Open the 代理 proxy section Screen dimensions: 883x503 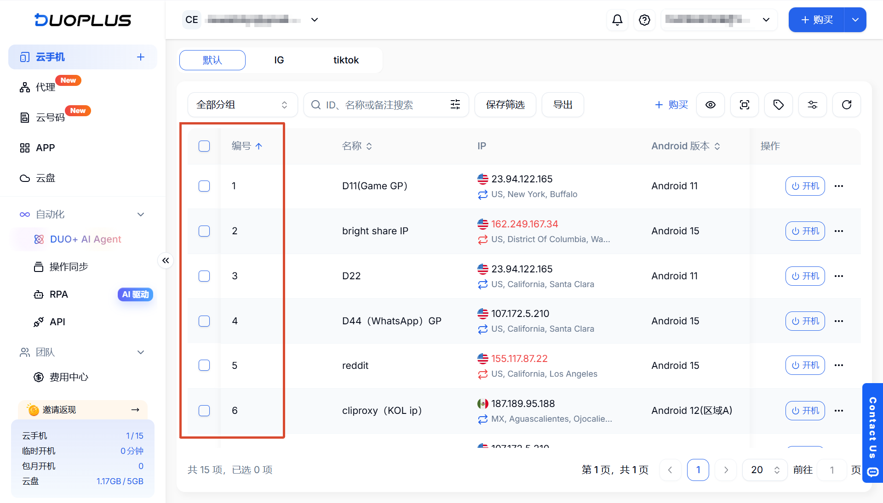[x=46, y=87]
